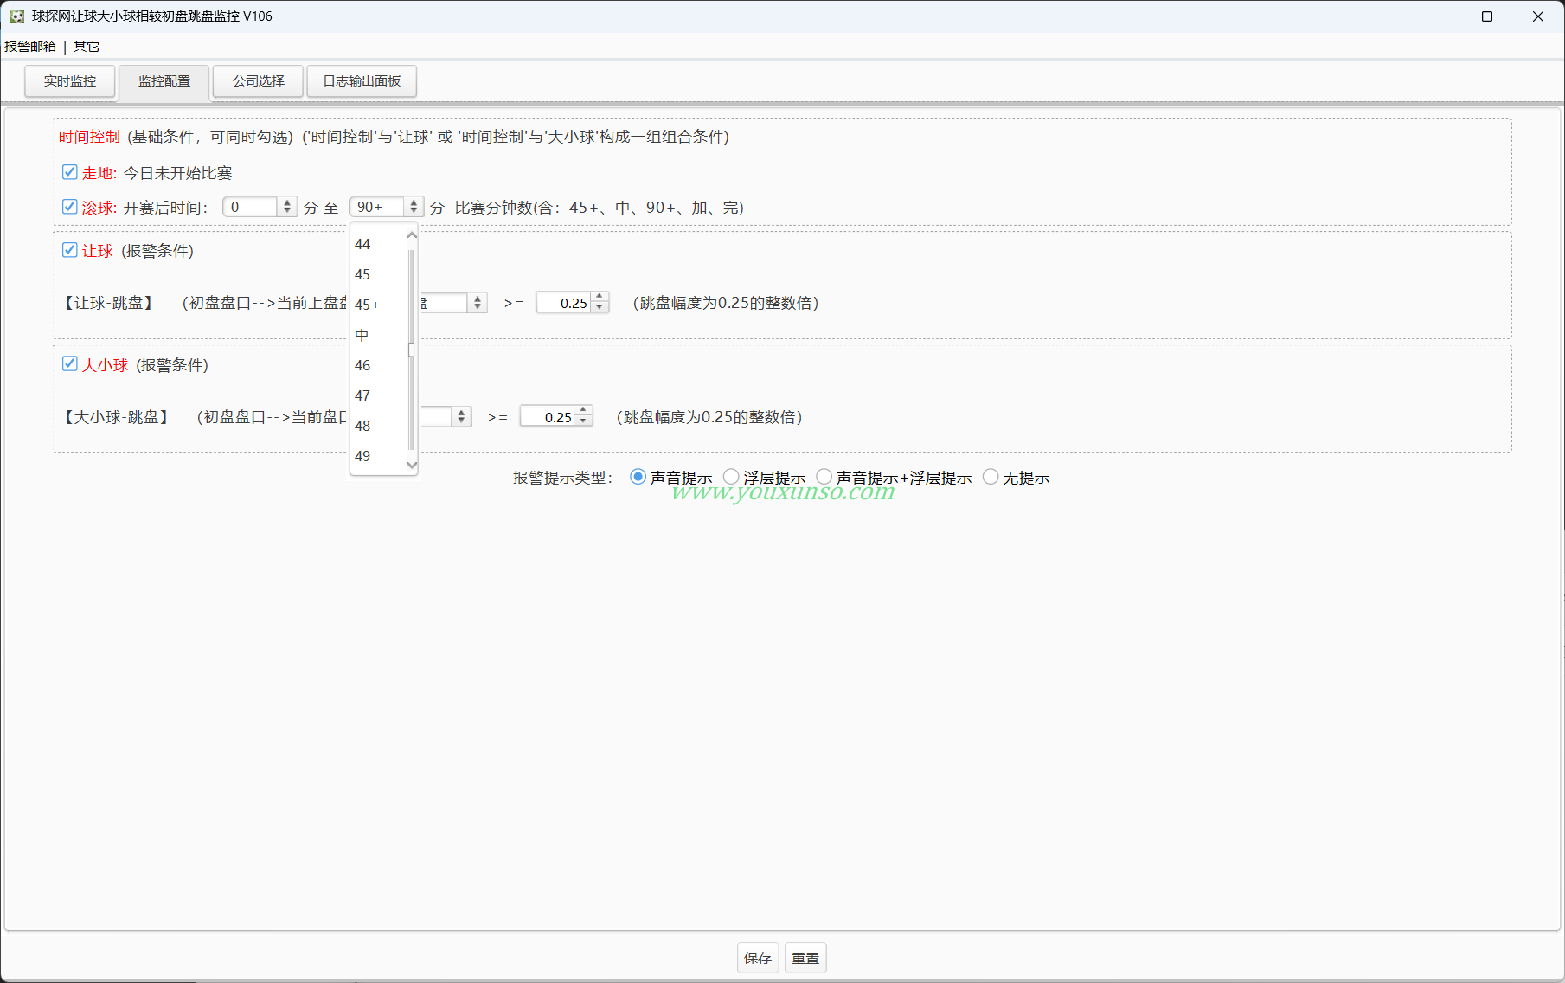The width and height of the screenshot is (1565, 983).
Task: Click the minute list scroll-up arrow
Action: (412, 235)
